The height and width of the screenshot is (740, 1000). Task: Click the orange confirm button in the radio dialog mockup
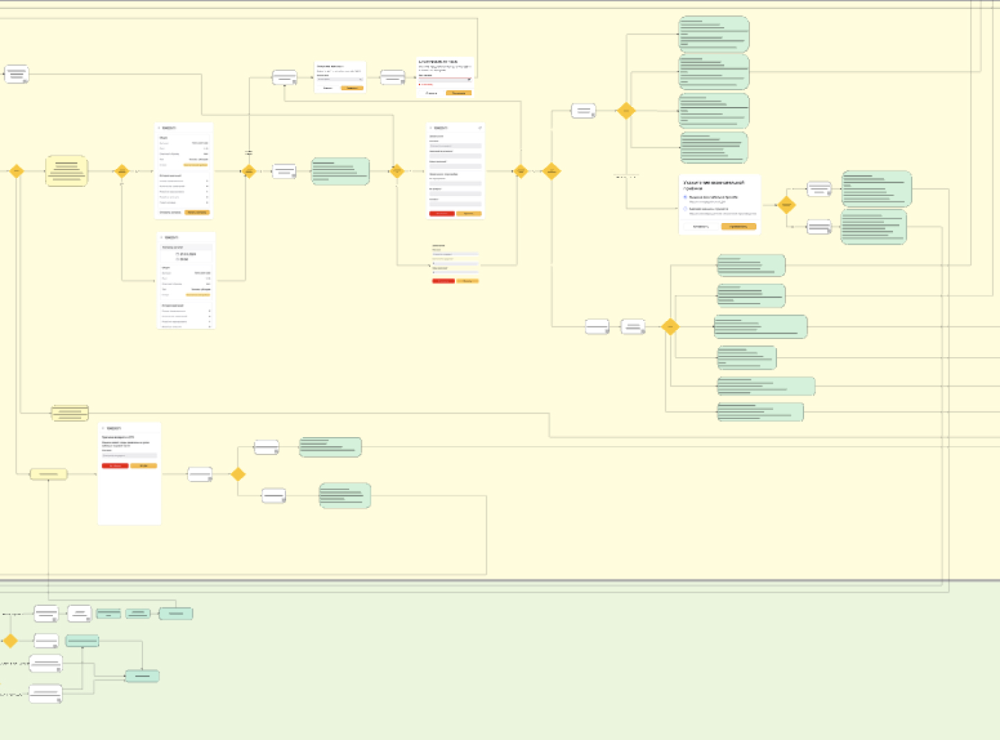click(738, 227)
